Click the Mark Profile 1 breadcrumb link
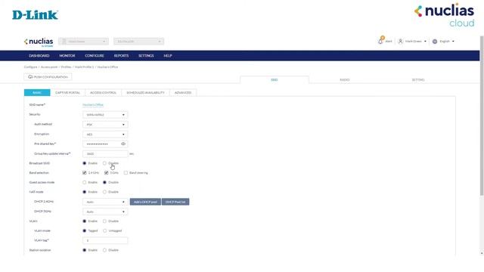 tap(84, 67)
